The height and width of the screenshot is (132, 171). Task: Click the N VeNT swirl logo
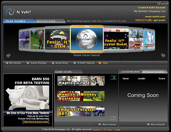coord(10,12)
